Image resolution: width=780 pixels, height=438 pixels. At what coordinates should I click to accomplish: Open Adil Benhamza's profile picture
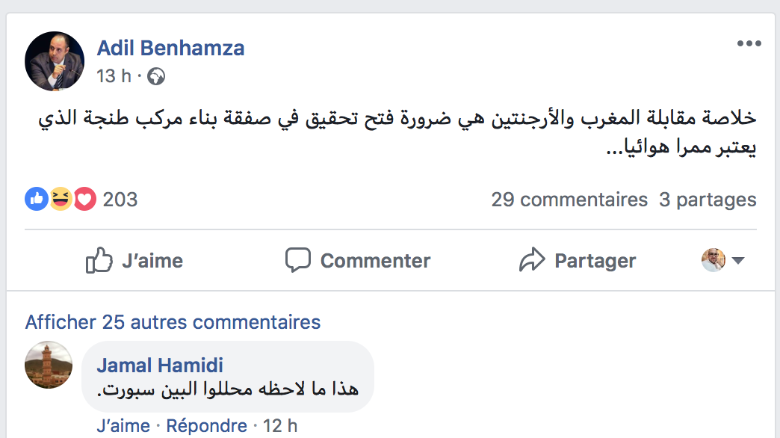pos(55,61)
